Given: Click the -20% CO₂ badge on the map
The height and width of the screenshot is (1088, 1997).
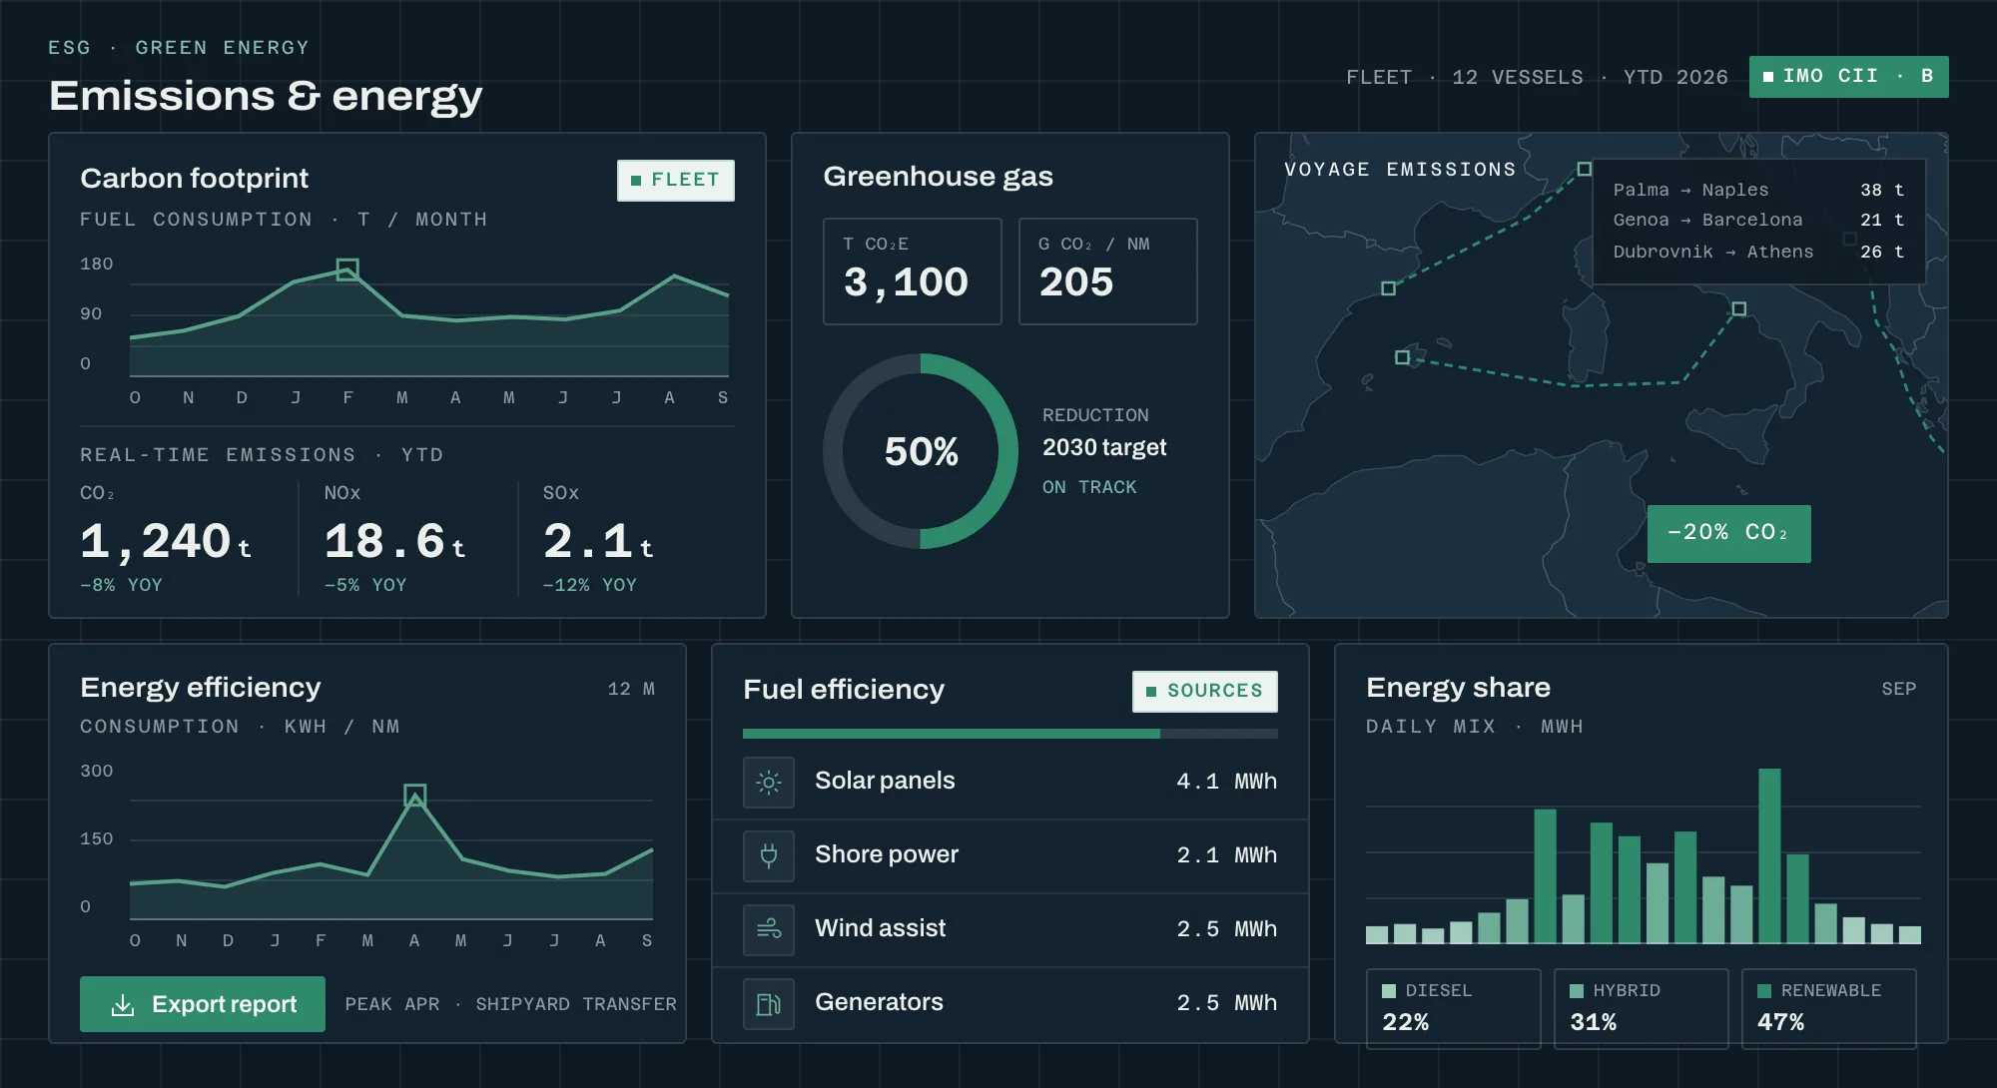Looking at the screenshot, I should coord(1728,534).
